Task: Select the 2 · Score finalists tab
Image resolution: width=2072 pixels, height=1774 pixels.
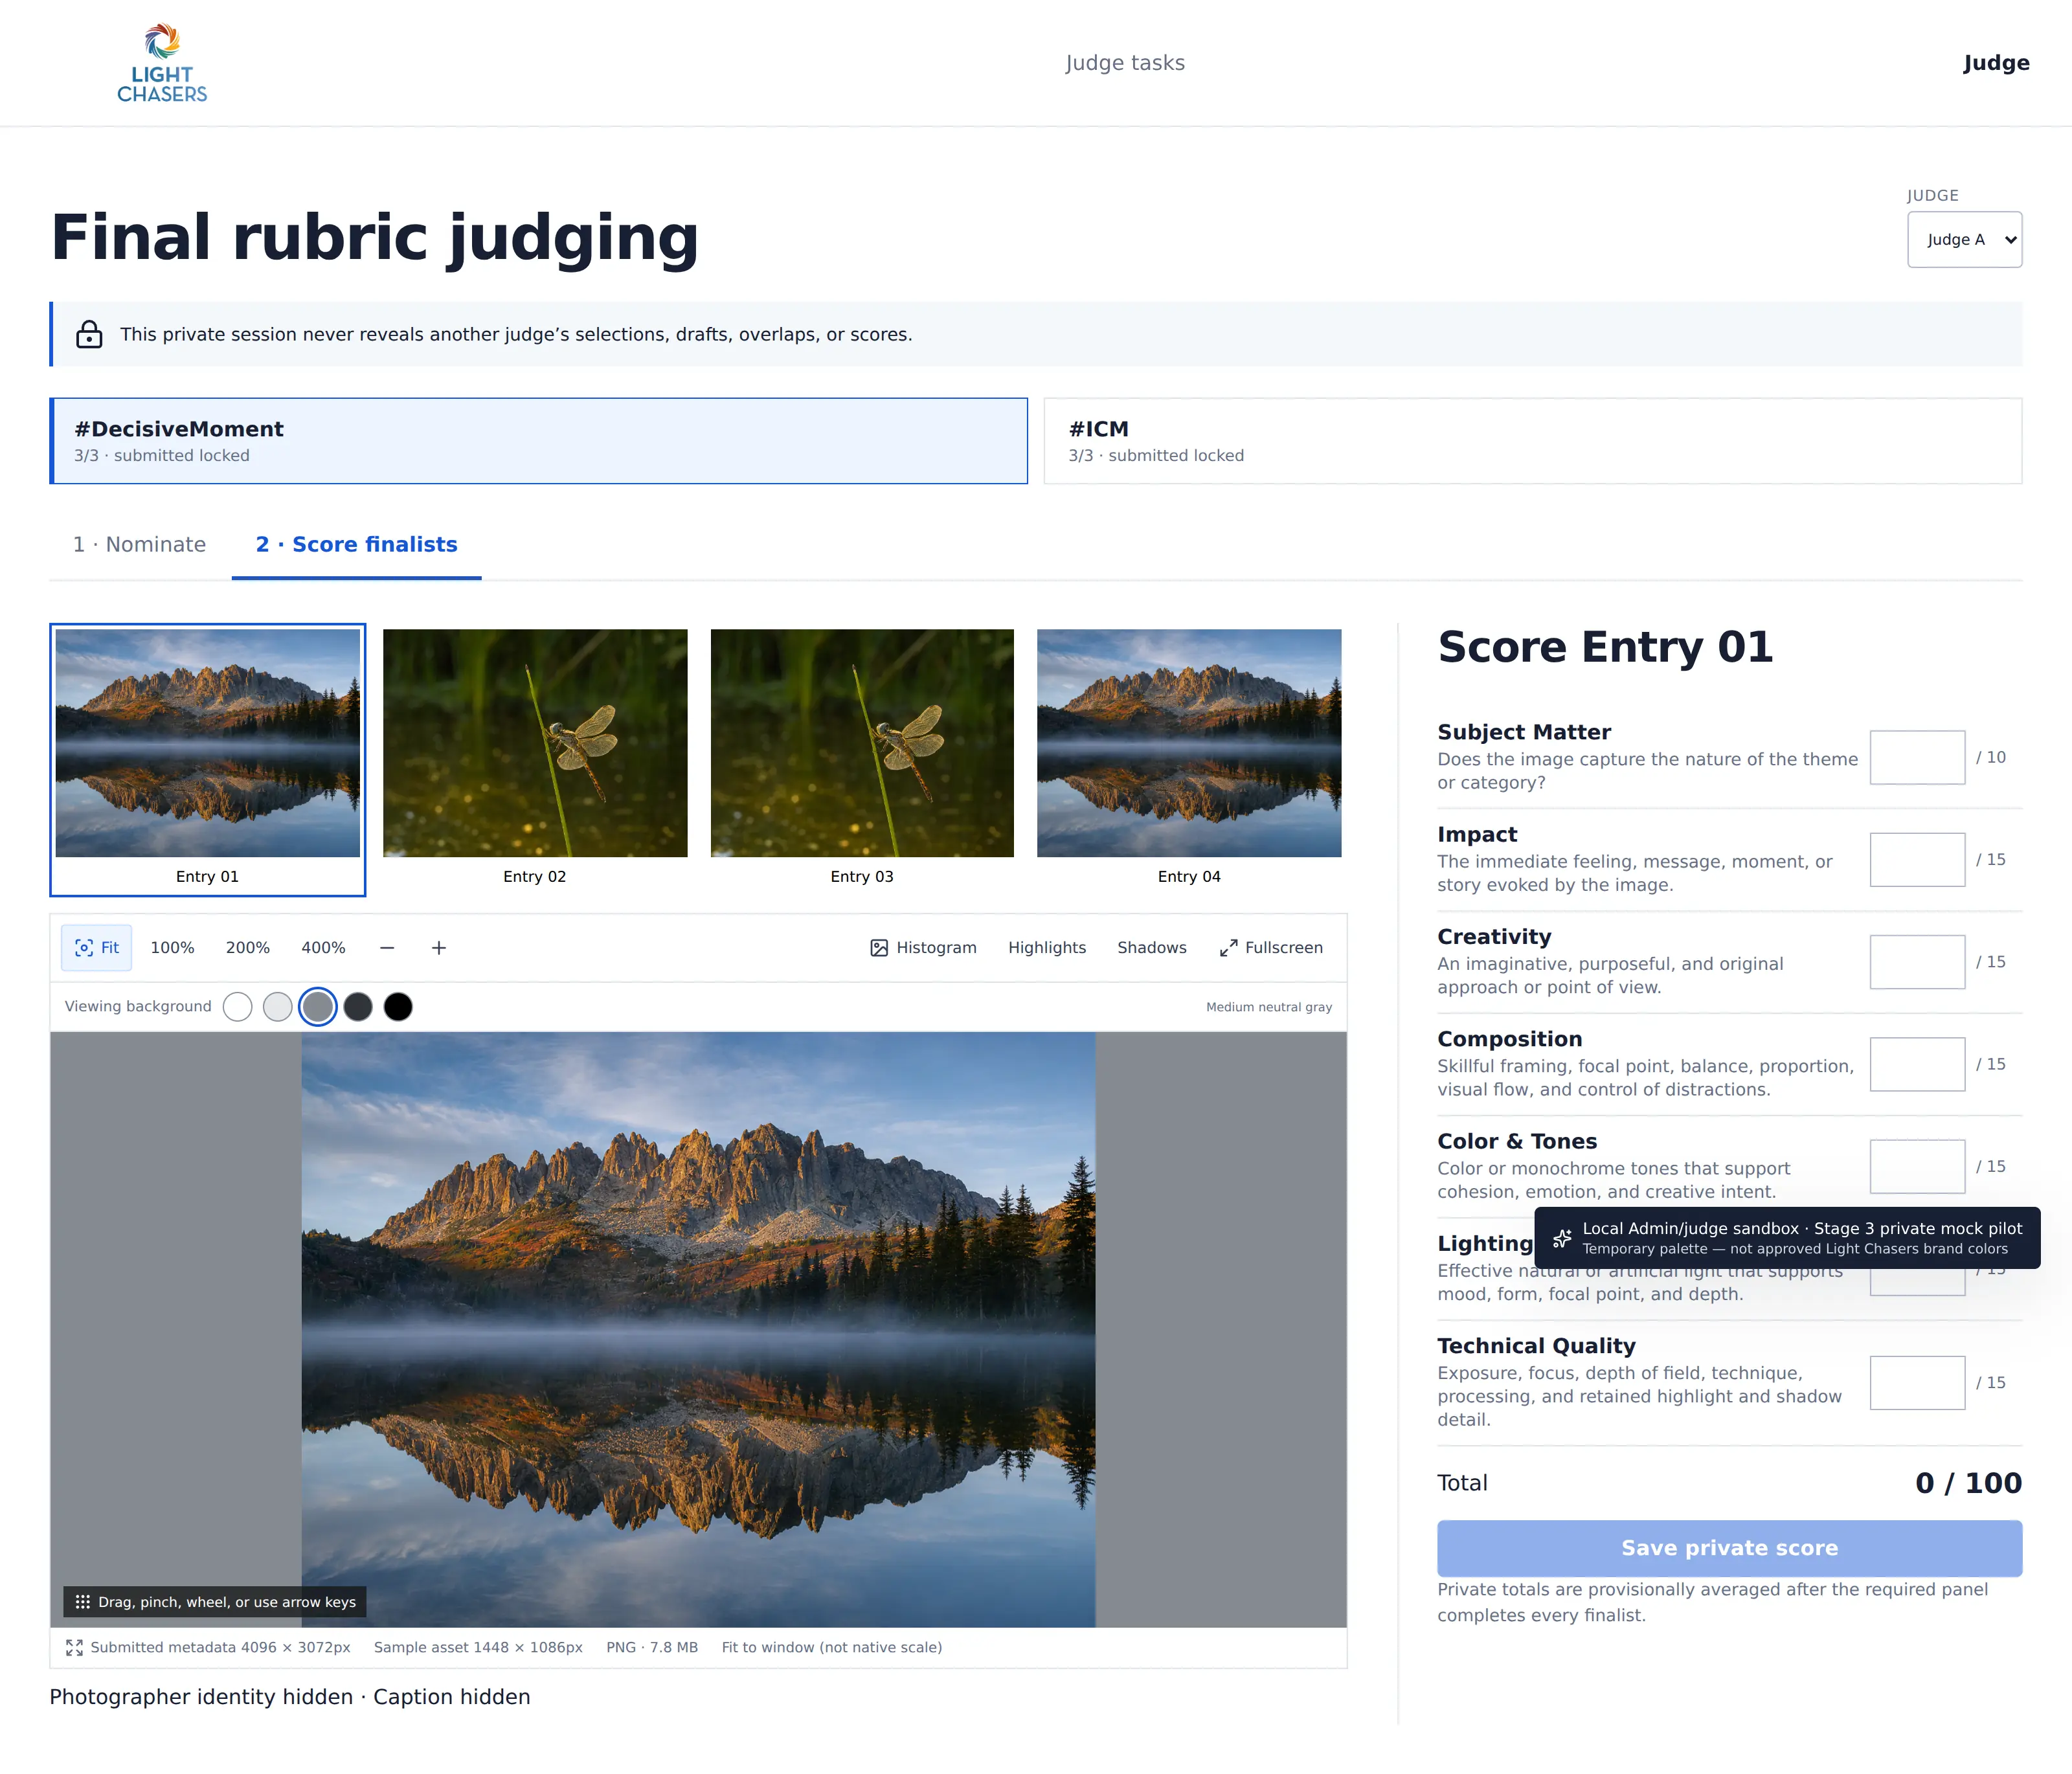Action: pos(356,545)
